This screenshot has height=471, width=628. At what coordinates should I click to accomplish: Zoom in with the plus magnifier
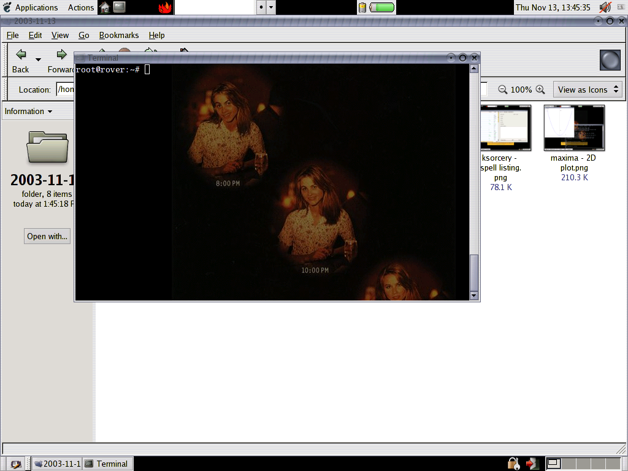[540, 90]
